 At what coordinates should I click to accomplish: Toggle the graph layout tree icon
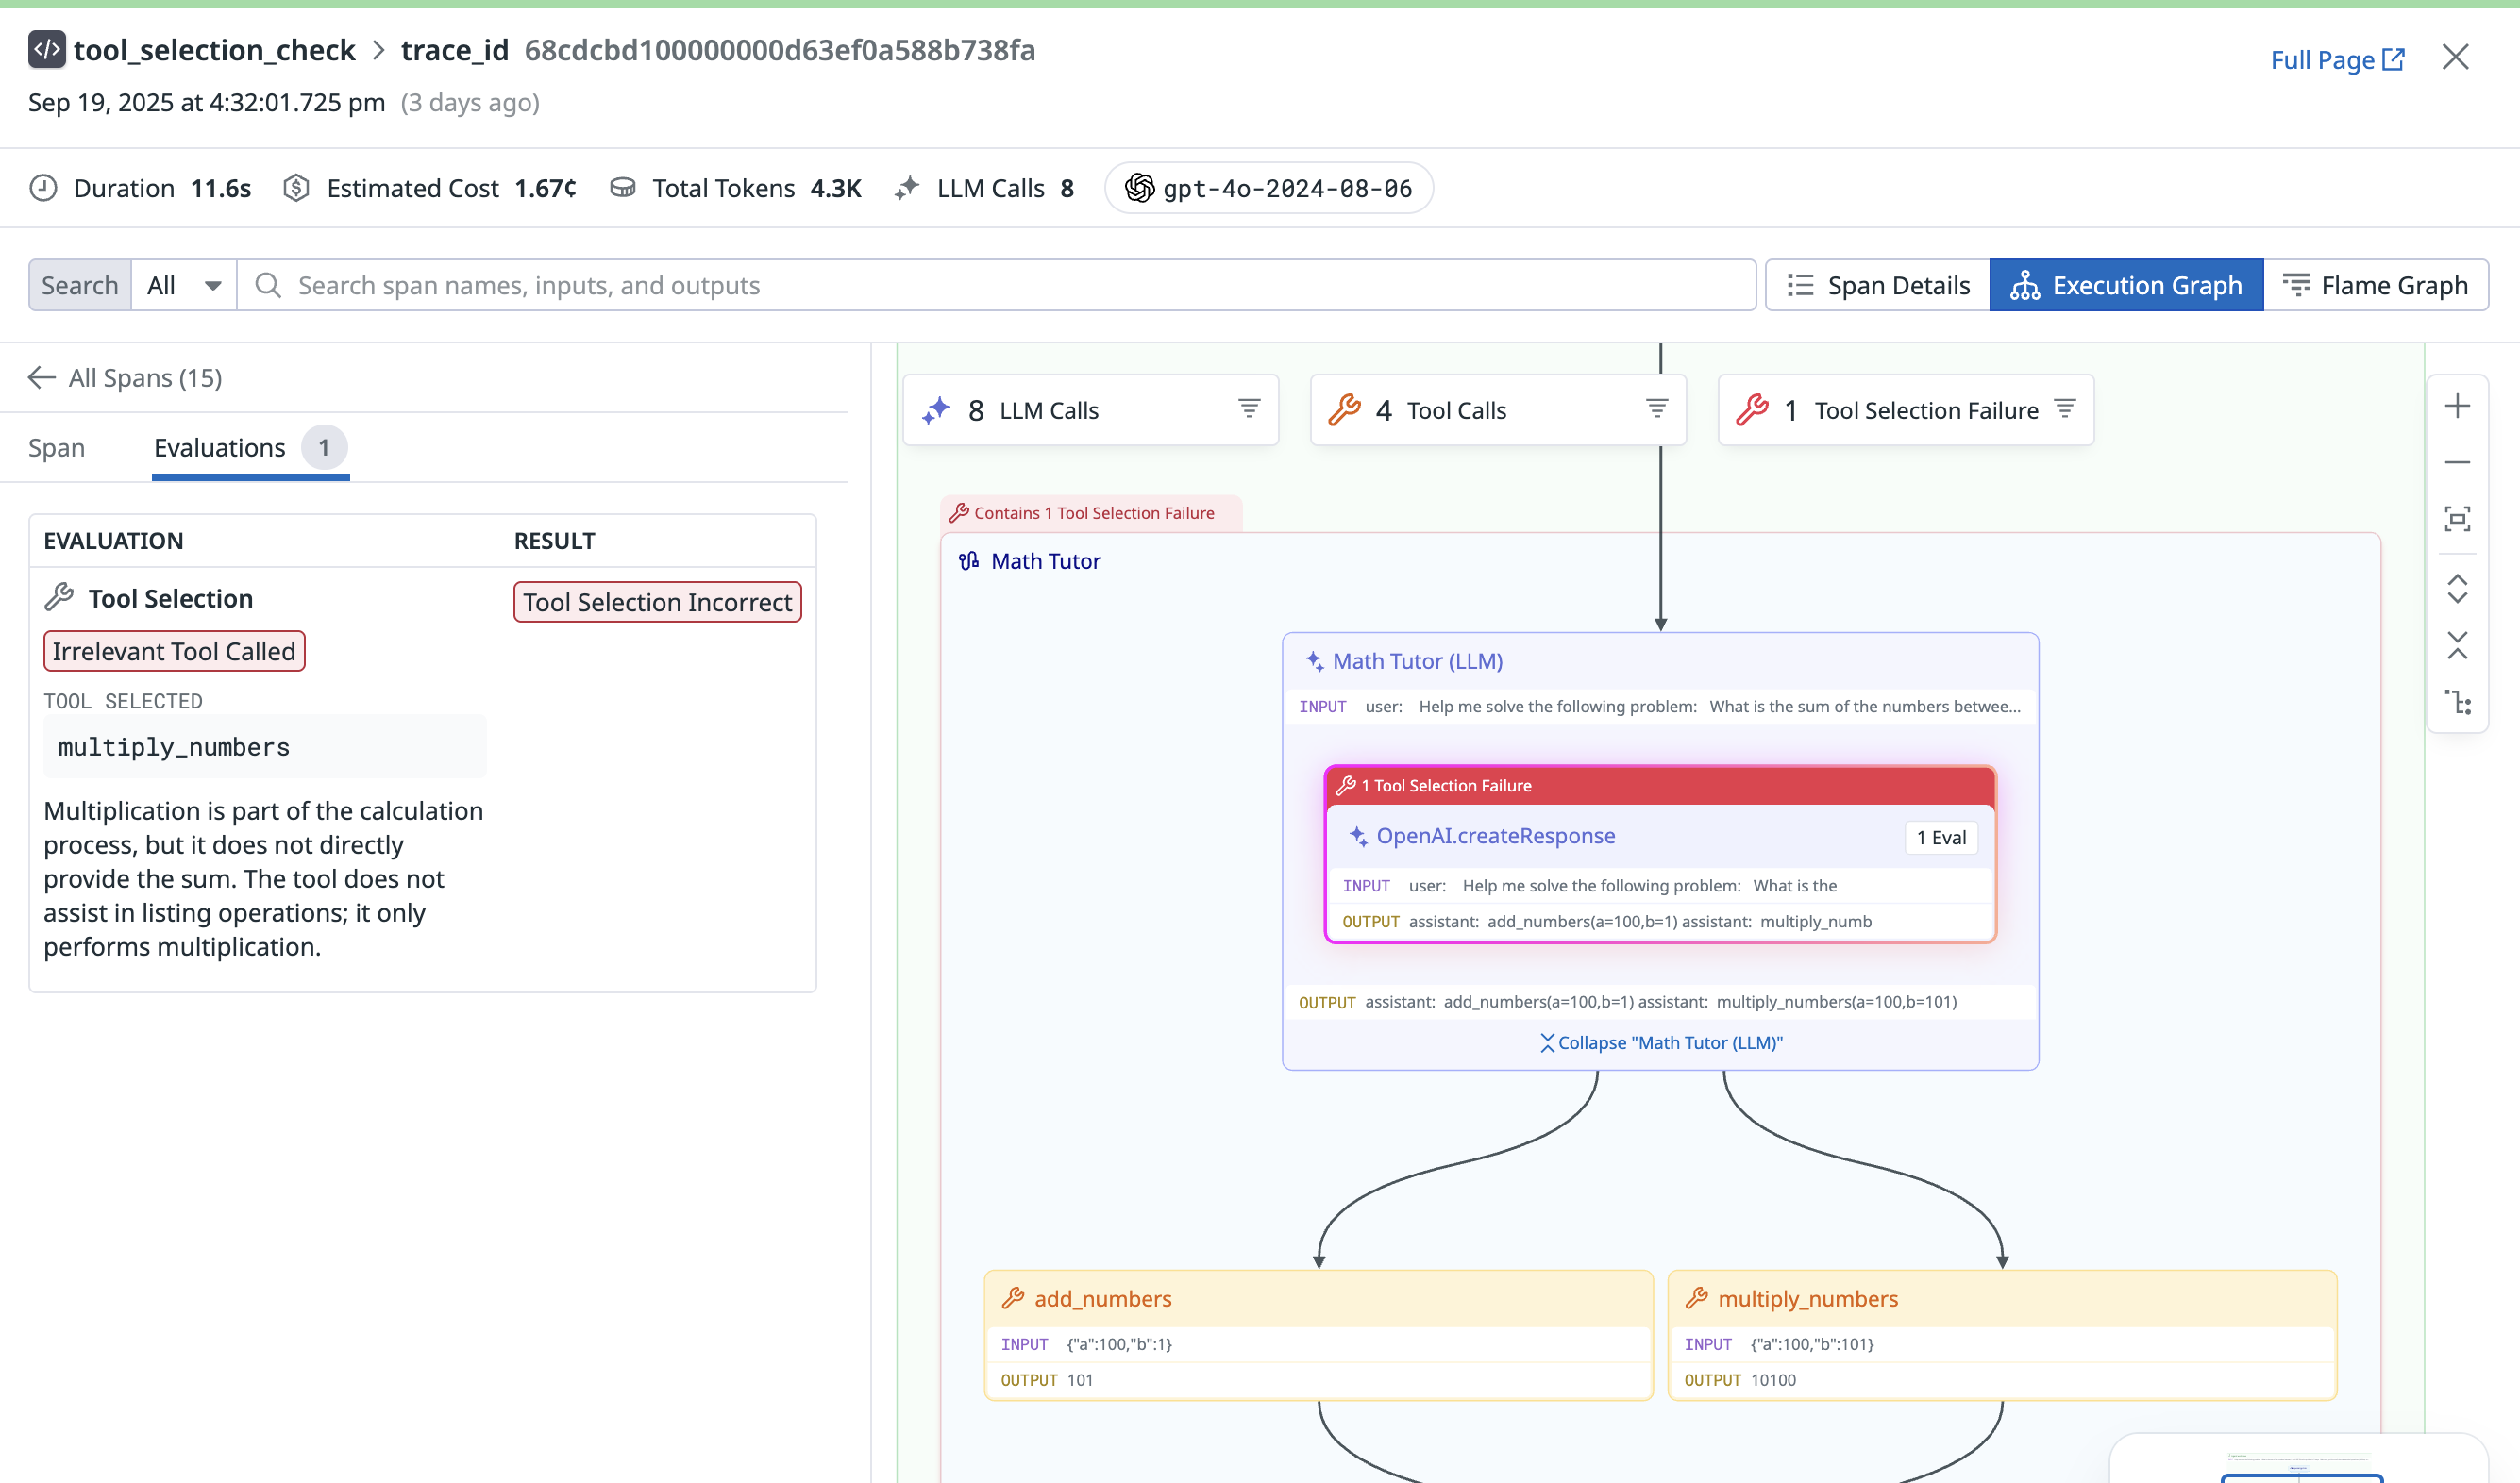tap(2457, 703)
